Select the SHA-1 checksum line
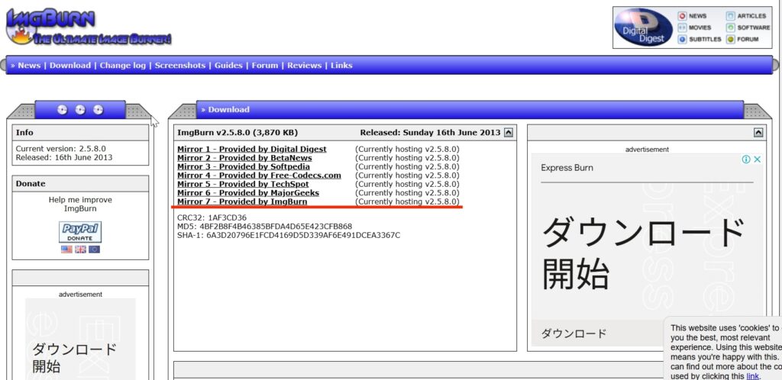This screenshot has height=380, width=782. coord(288,235)
